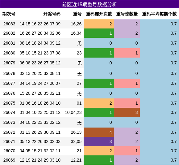Click the 重码平均每期个数 column header

(160, 14)
